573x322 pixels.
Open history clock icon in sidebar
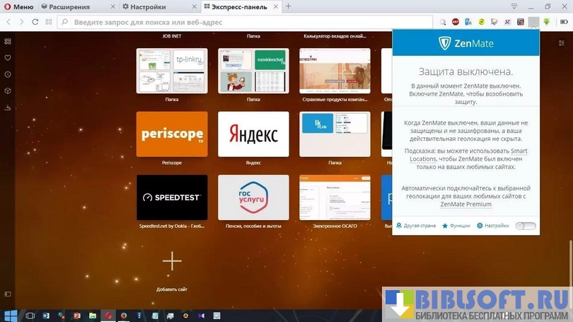pyautogui.click(x=8, y=74)
